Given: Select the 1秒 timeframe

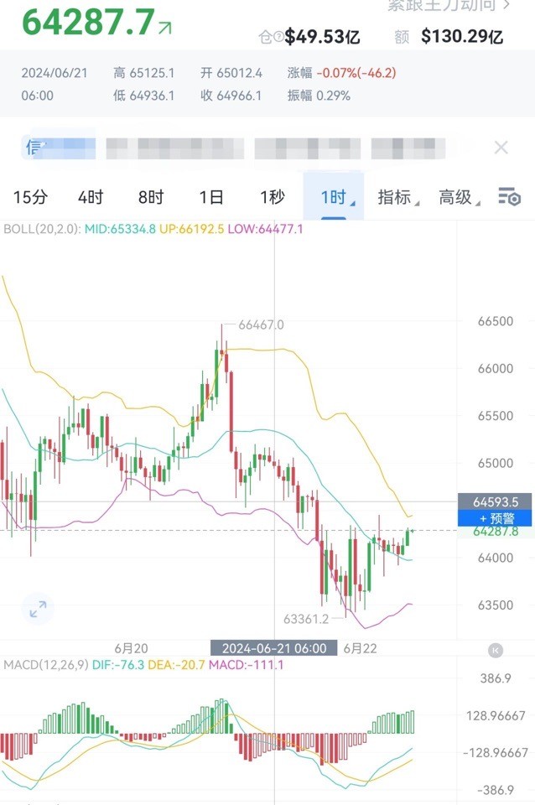Looking at the screenshot, I should 273,196.
